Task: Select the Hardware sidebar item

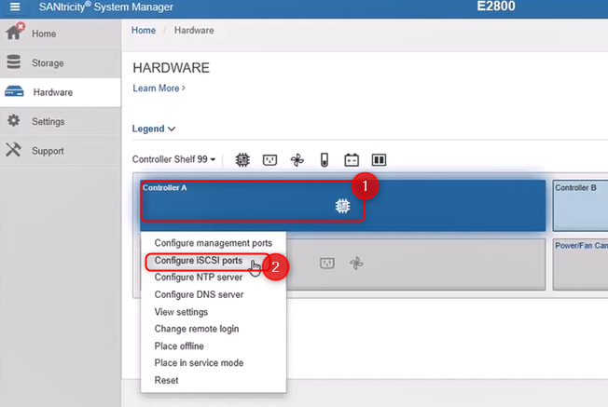Action: coord(61,92)
